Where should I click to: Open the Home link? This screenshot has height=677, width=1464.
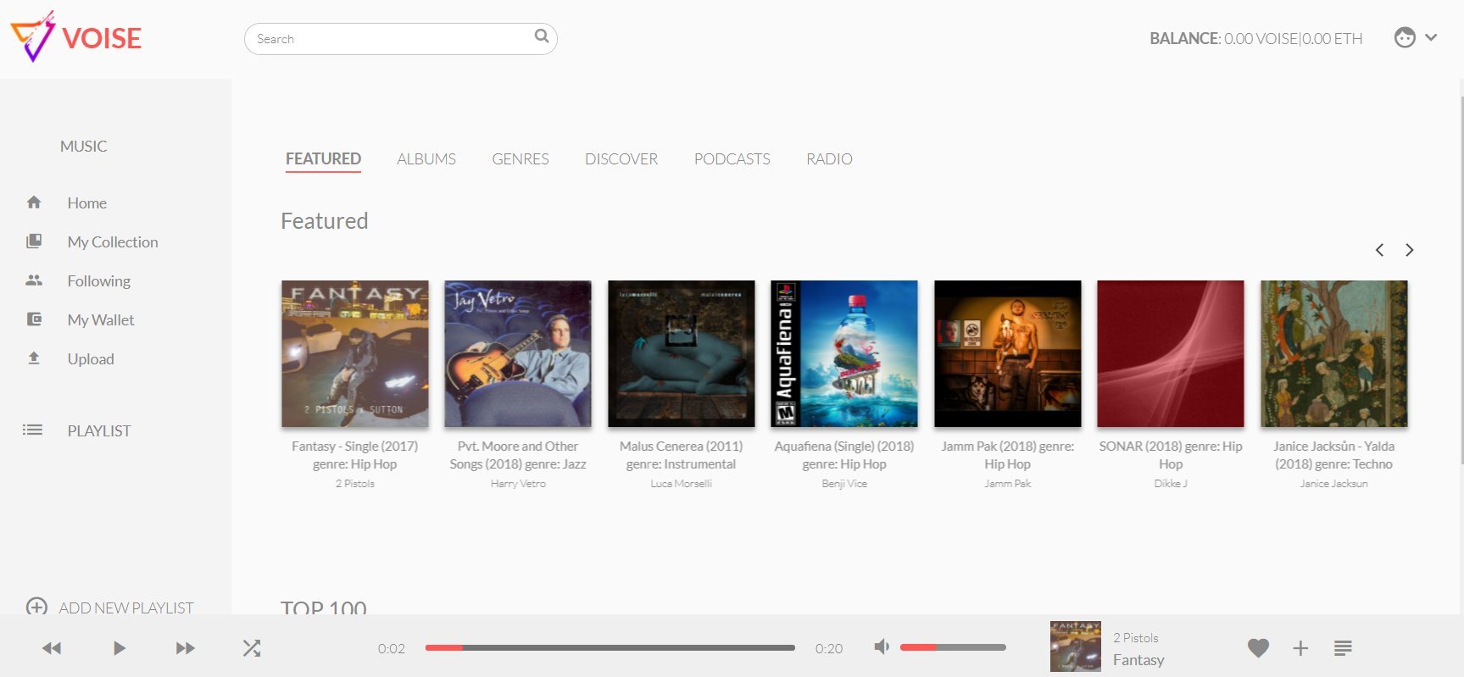[x=87, y=203]
